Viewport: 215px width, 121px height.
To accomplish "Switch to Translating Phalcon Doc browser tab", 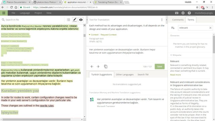I will point(108,2).
